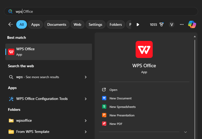Viewport: 202px width, 139px height.
Task: Click the blue W document icon
Action: pyautogui.click(x=104, y=98)
